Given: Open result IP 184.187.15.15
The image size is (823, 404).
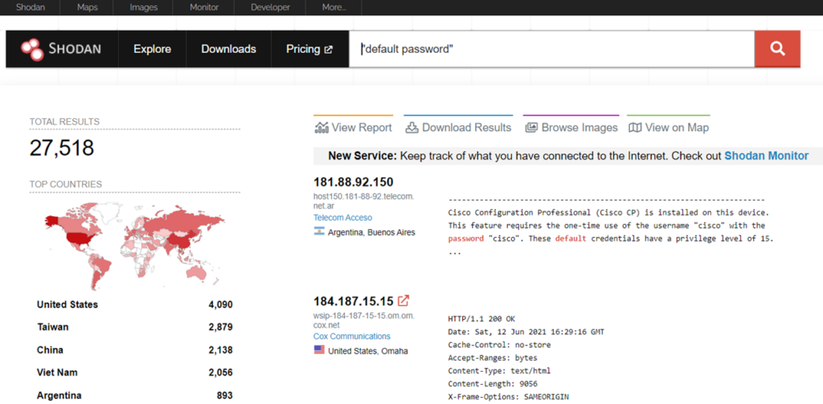Looking at the screenshot, I should coord(354,301).
